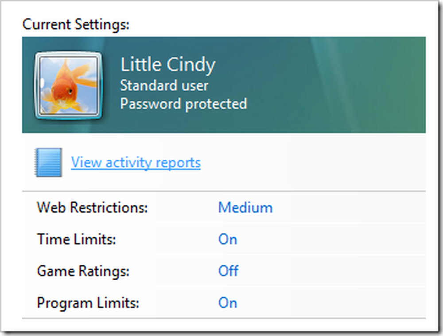Open the View activity reports link

pyautogui.click(x=136, y=162)
